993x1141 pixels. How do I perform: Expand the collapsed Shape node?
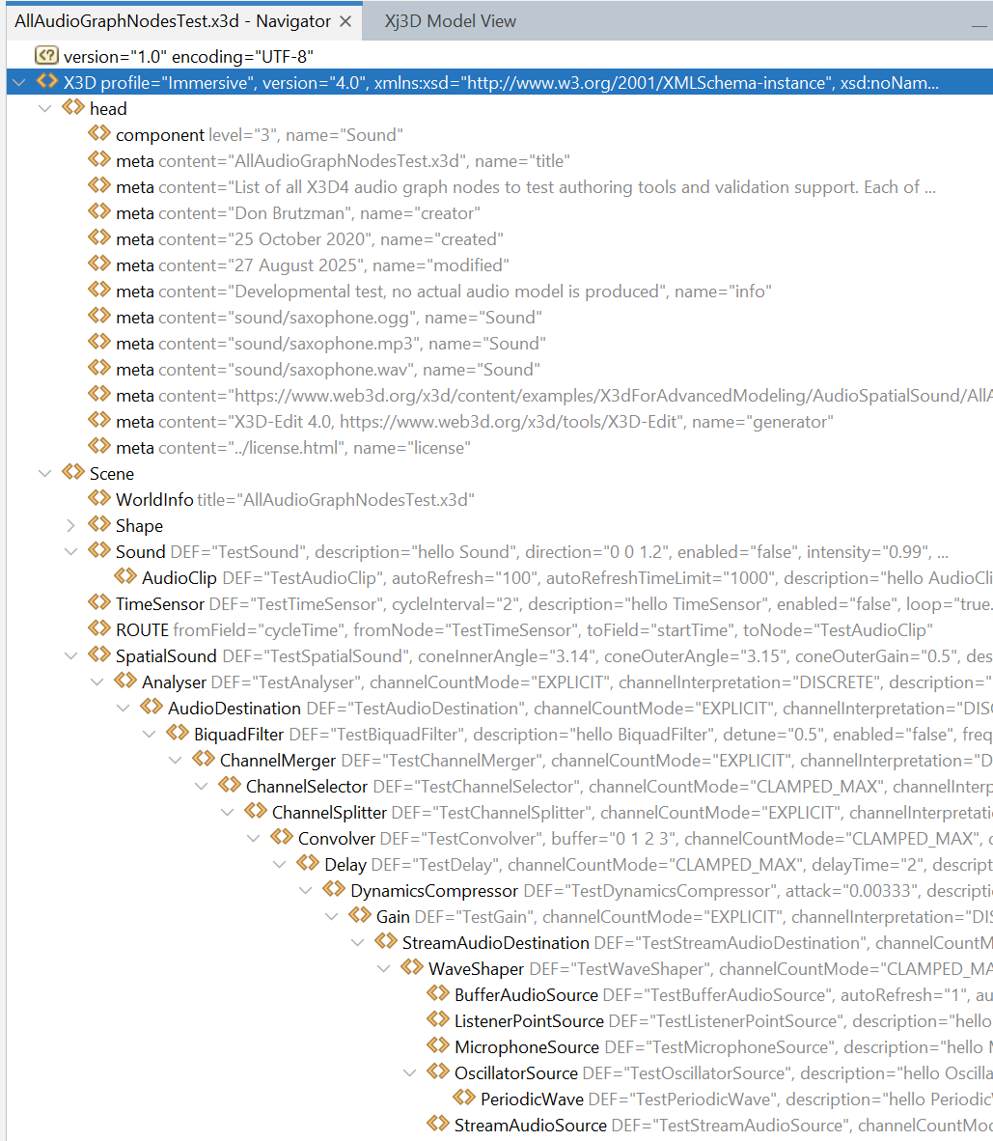(x=70, y=525)
